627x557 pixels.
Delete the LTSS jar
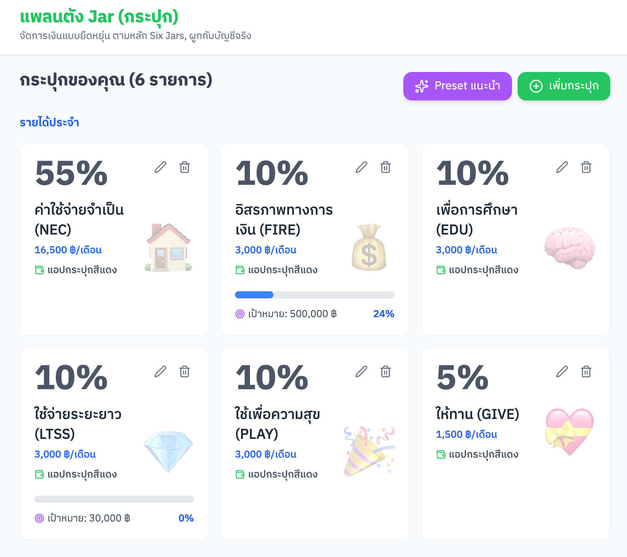click(x=185, y=372)
